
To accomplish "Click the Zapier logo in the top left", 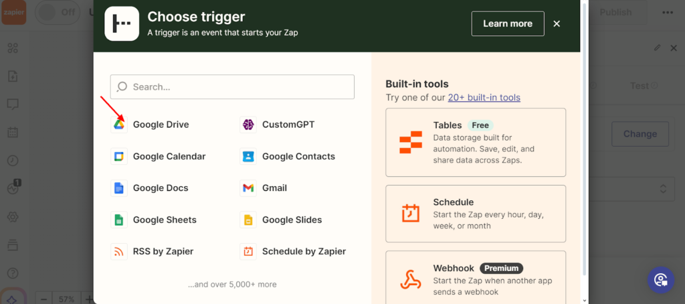I will pyautogui.click(x=13, y=12).
